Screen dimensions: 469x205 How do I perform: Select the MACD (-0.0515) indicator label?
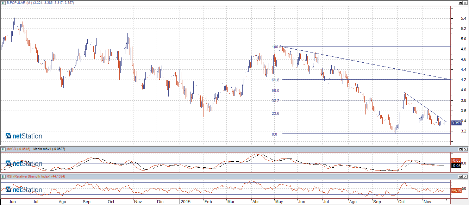(18, 149)
